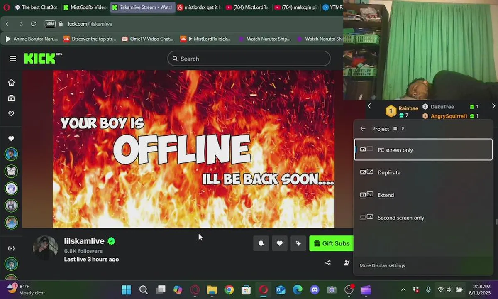Open the Camera app from taskbar
The height and width of the screenshot is (299, 498).
click(x=331, y=289)
